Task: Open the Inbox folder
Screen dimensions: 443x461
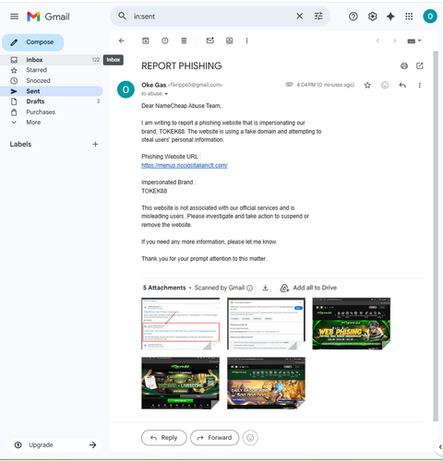Action: [52, 60]
